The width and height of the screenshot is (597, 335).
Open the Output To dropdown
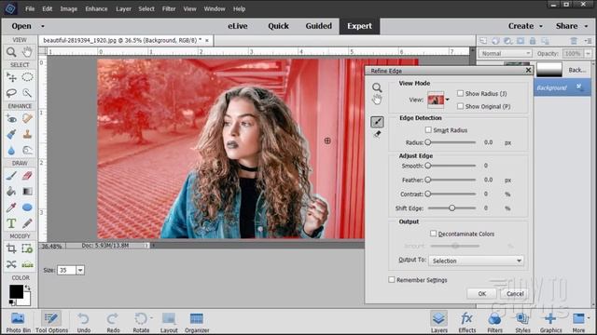[x=476, y=261]
